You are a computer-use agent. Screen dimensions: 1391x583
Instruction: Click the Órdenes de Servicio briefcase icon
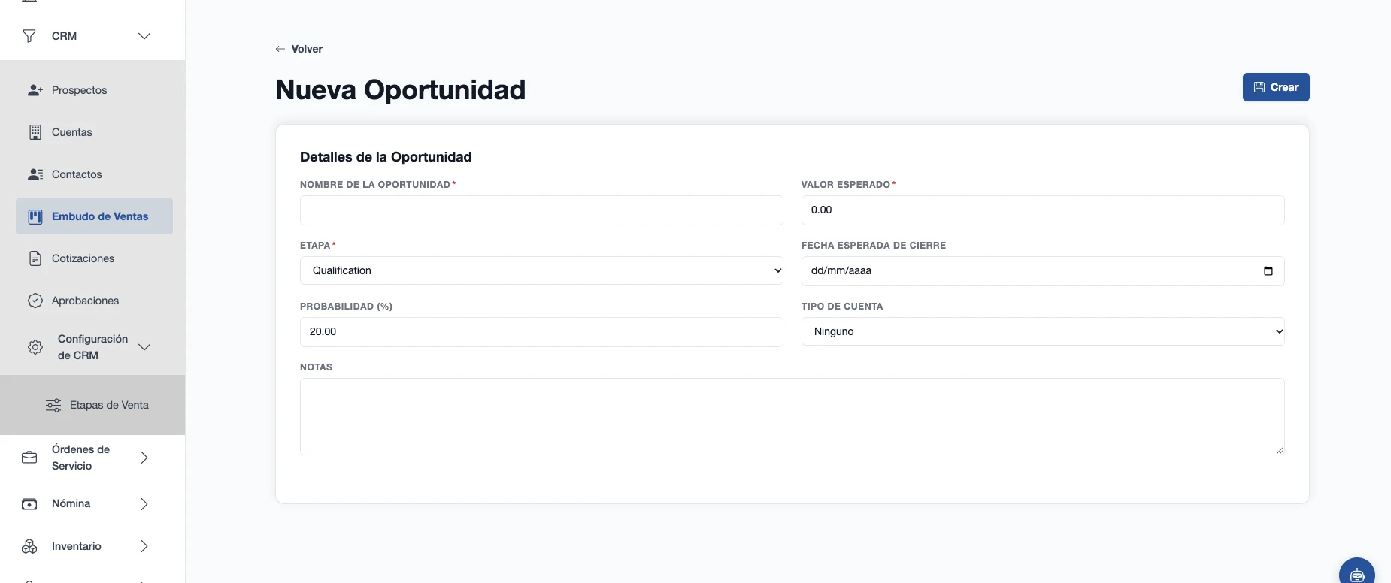click(29, 458)
